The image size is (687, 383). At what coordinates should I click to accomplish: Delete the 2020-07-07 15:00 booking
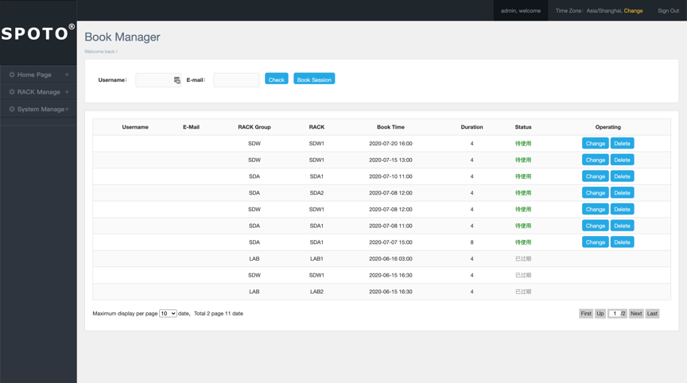622,242
